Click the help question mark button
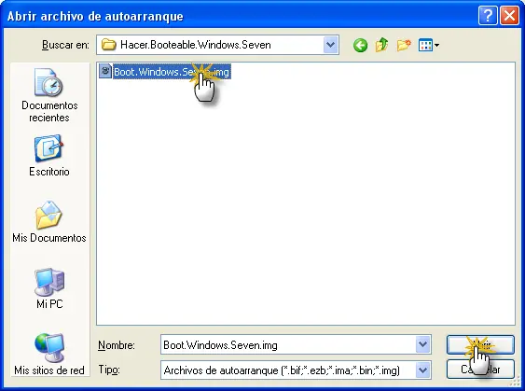525x391 pixels. point(488,16)
